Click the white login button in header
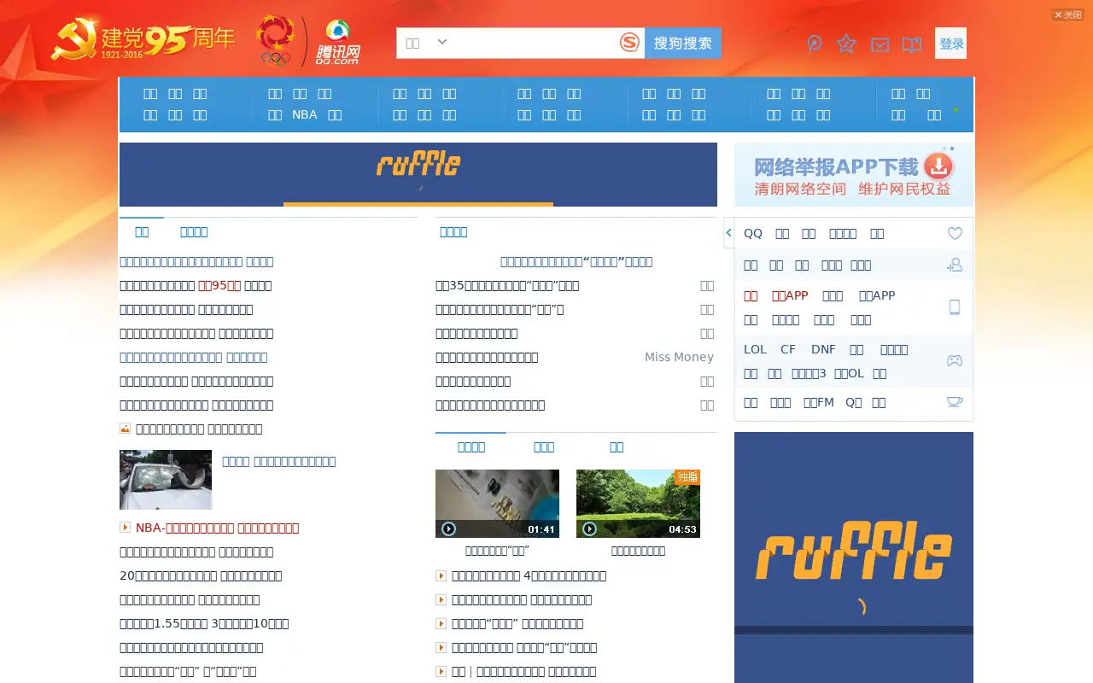 tap(951, 44)
